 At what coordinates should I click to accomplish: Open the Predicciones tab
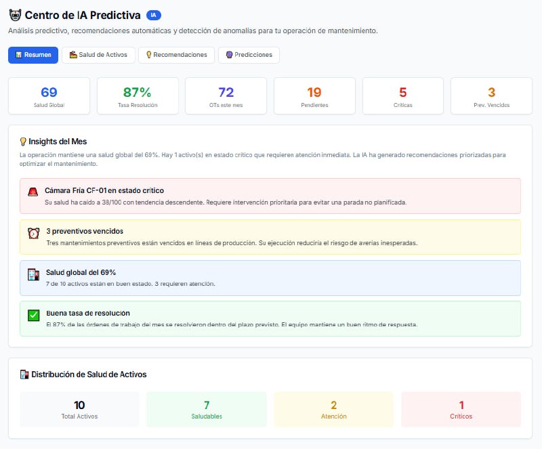(249, 55)
